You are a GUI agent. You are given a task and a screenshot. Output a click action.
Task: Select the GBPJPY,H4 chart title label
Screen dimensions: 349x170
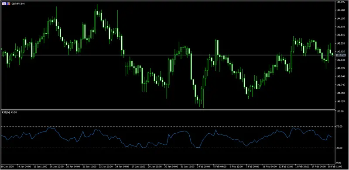point(18,4)
